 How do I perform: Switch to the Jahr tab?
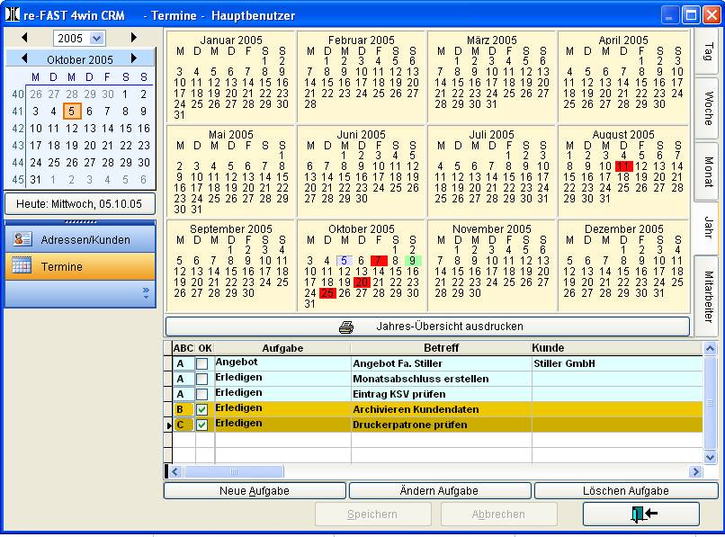(706, 227)
